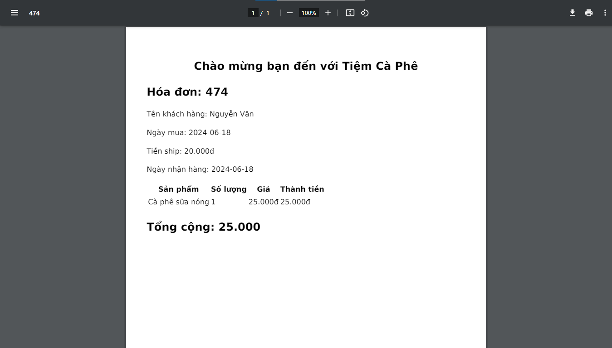
Task: Zoom in with the plus button
Action: pos(328,13)
